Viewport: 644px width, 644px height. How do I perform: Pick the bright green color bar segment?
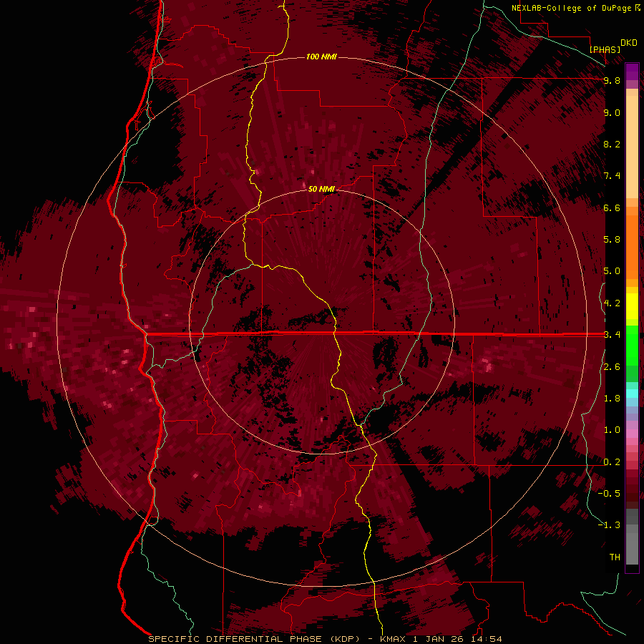click(632, 345)
